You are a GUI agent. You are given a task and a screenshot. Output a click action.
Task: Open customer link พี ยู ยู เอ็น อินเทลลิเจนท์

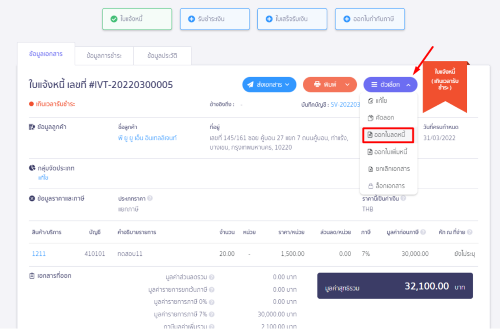click(147, 138)
